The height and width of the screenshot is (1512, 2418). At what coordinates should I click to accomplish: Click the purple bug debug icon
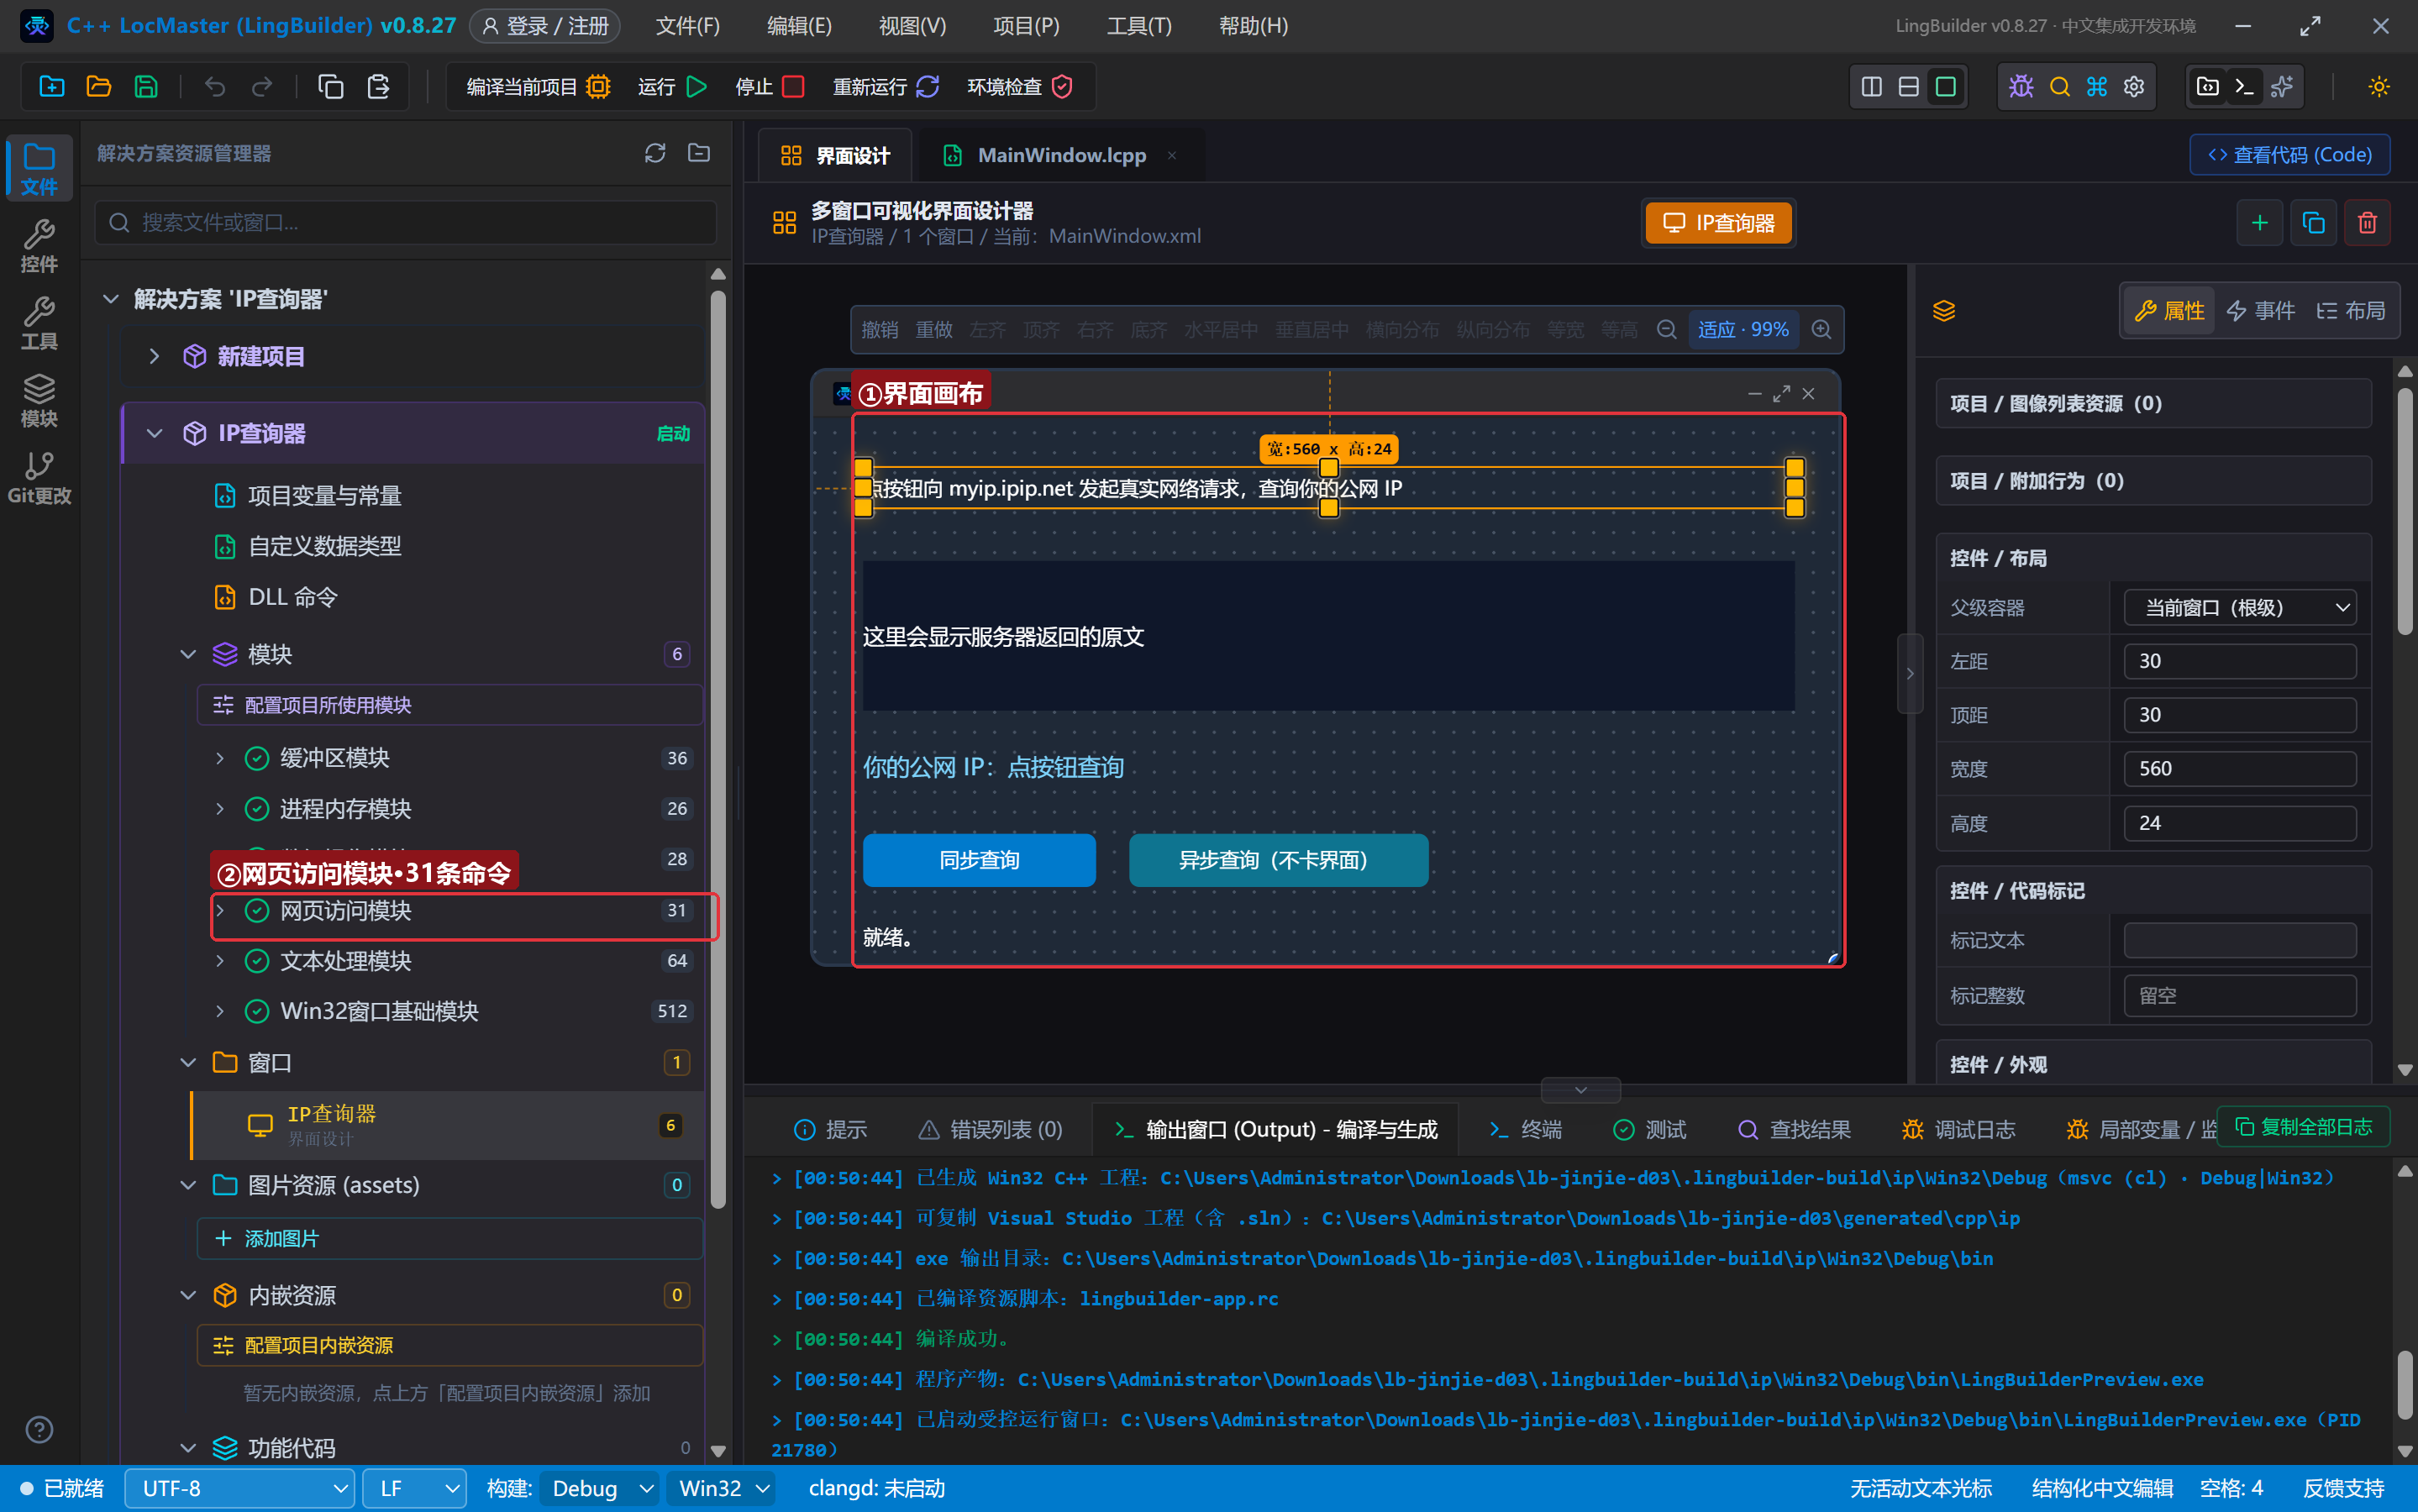pyautogui.click(x=2021, y=87)
